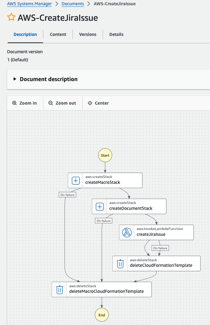Click the Zoom out magnifier icon
Viewport: 210px width, 325px height.
[50, 103]
